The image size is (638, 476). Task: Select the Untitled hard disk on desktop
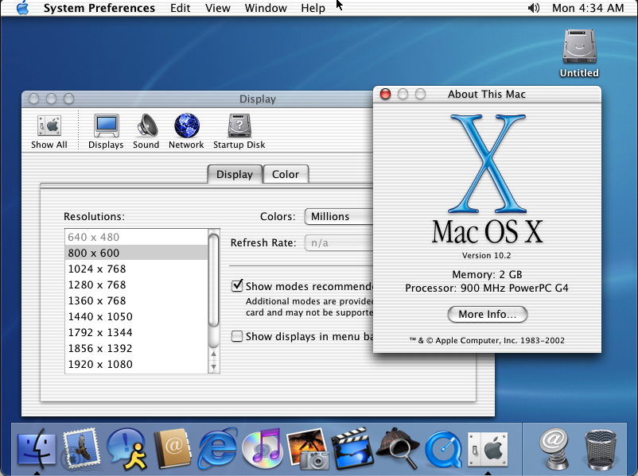[579, 52]
